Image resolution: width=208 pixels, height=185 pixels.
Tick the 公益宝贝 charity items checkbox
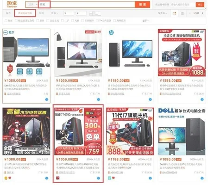click(48, 21)
